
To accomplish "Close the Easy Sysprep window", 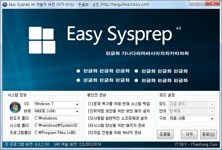I will (212, 3).
